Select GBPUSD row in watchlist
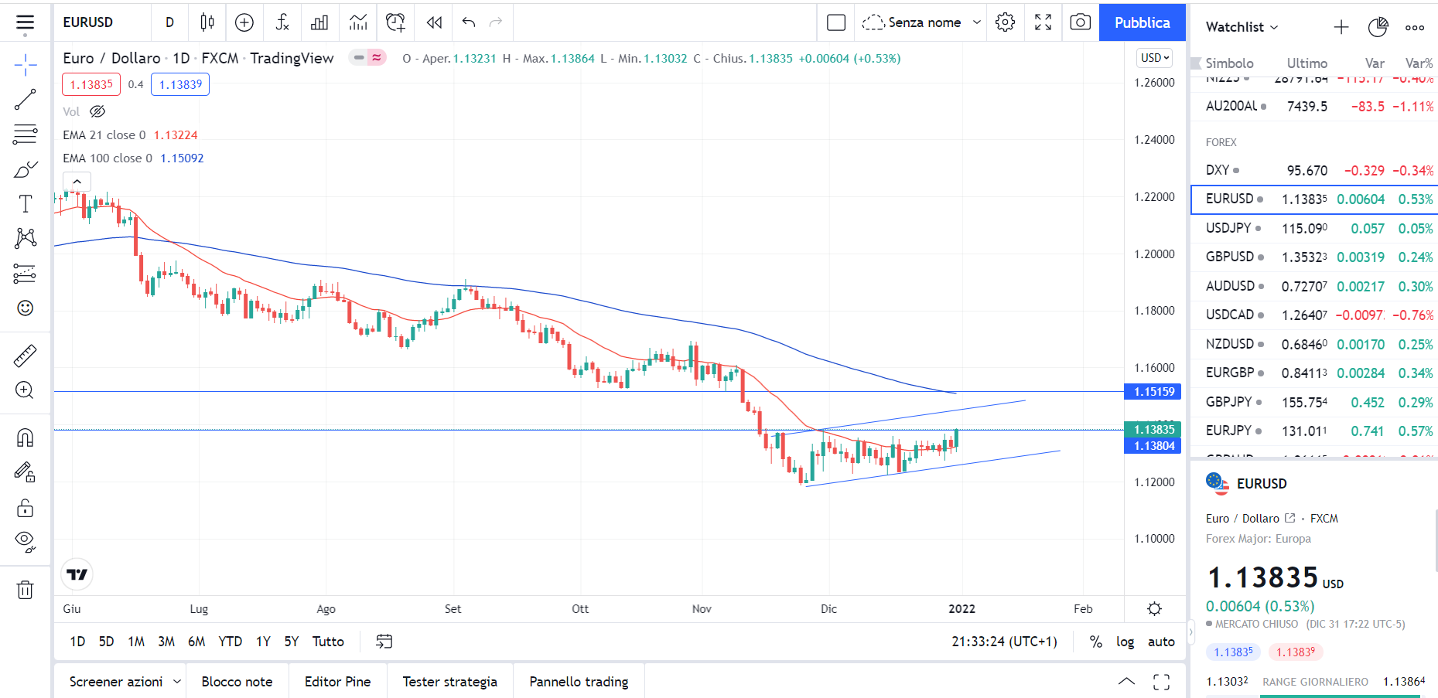Image resolution: width=1438 pixels, height=698 pixels. pyautogui.click(x=1314, y=257)
